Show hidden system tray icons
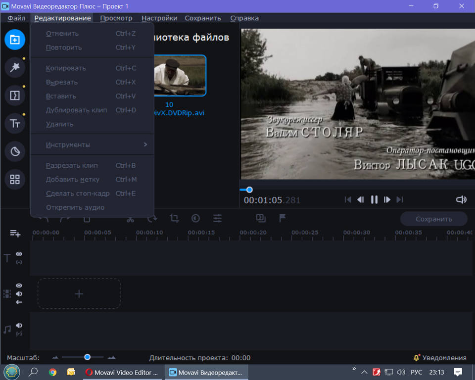The width and height of the screenshot is (475, 380). (364, 372)
